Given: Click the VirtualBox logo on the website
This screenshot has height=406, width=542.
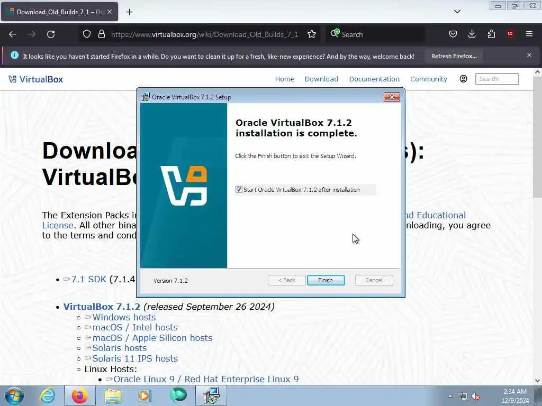Looking at the screenshot, I should (x=35, y=79).
